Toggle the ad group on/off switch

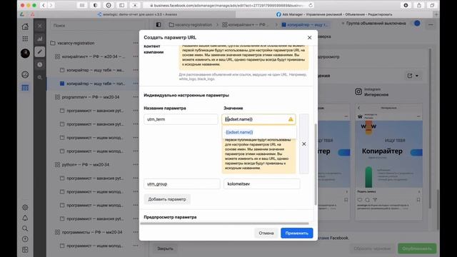click(417, 24)
